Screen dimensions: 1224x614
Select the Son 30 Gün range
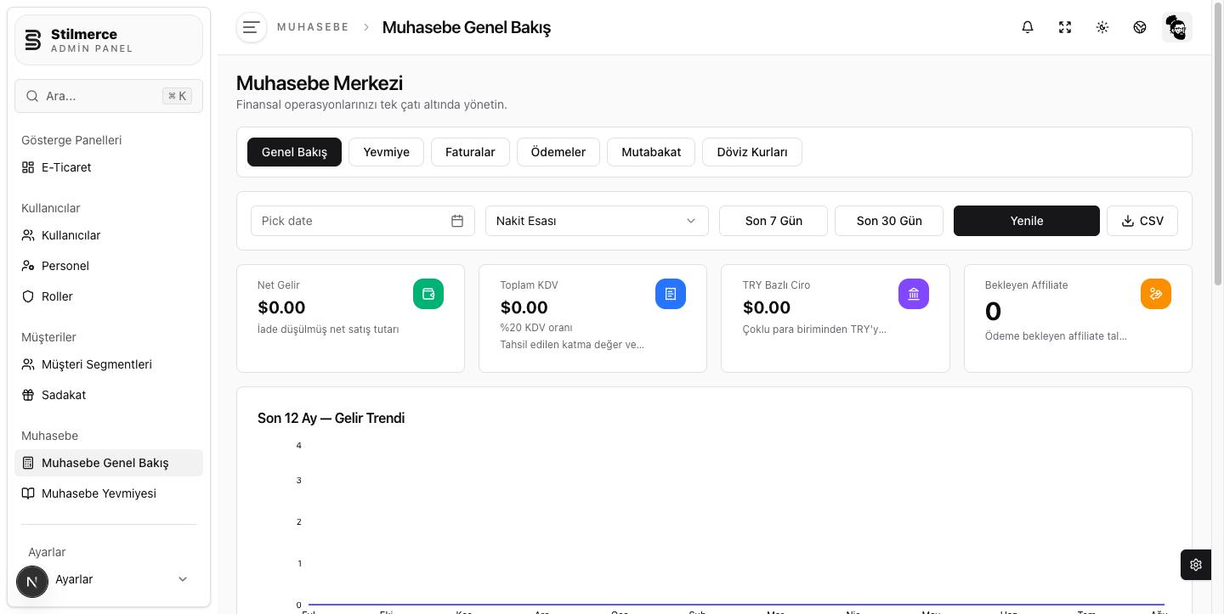coord(889,221)
